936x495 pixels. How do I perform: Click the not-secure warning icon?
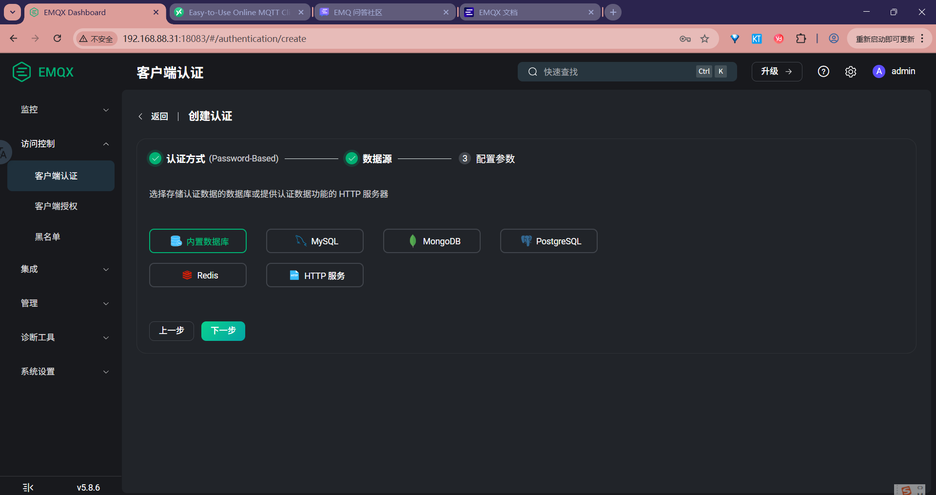coord(83,39)
